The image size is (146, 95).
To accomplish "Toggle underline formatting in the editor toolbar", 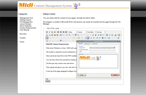I will click(x=52, y=32).
